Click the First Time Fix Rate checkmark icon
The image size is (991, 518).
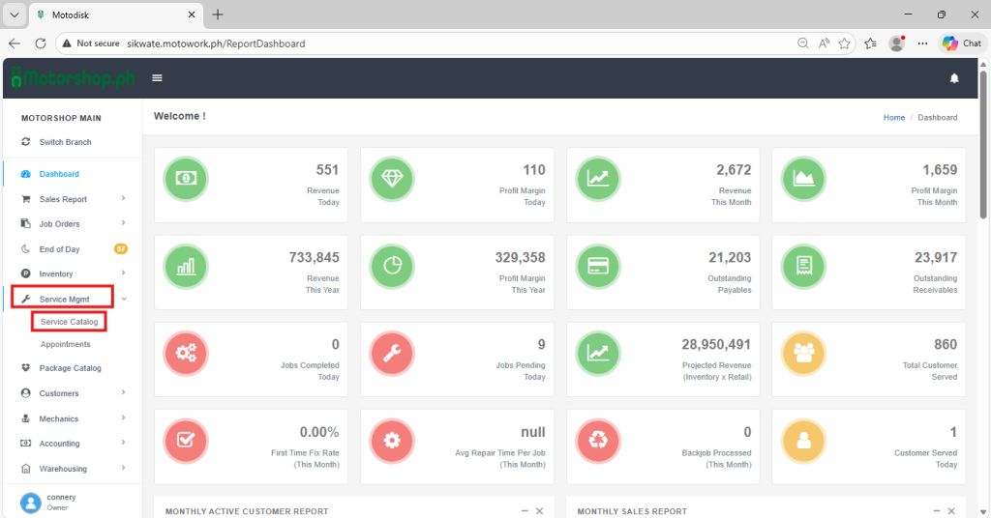185,441
